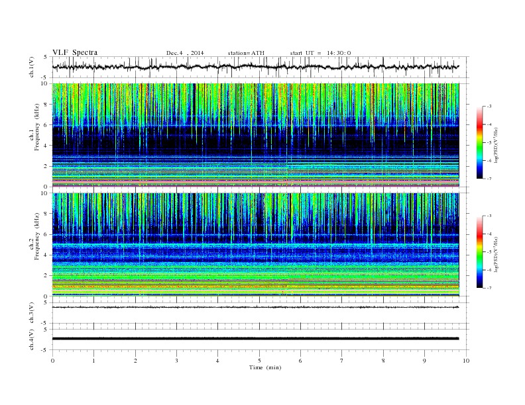Click the "VLF Spectra" plot title

75,52
